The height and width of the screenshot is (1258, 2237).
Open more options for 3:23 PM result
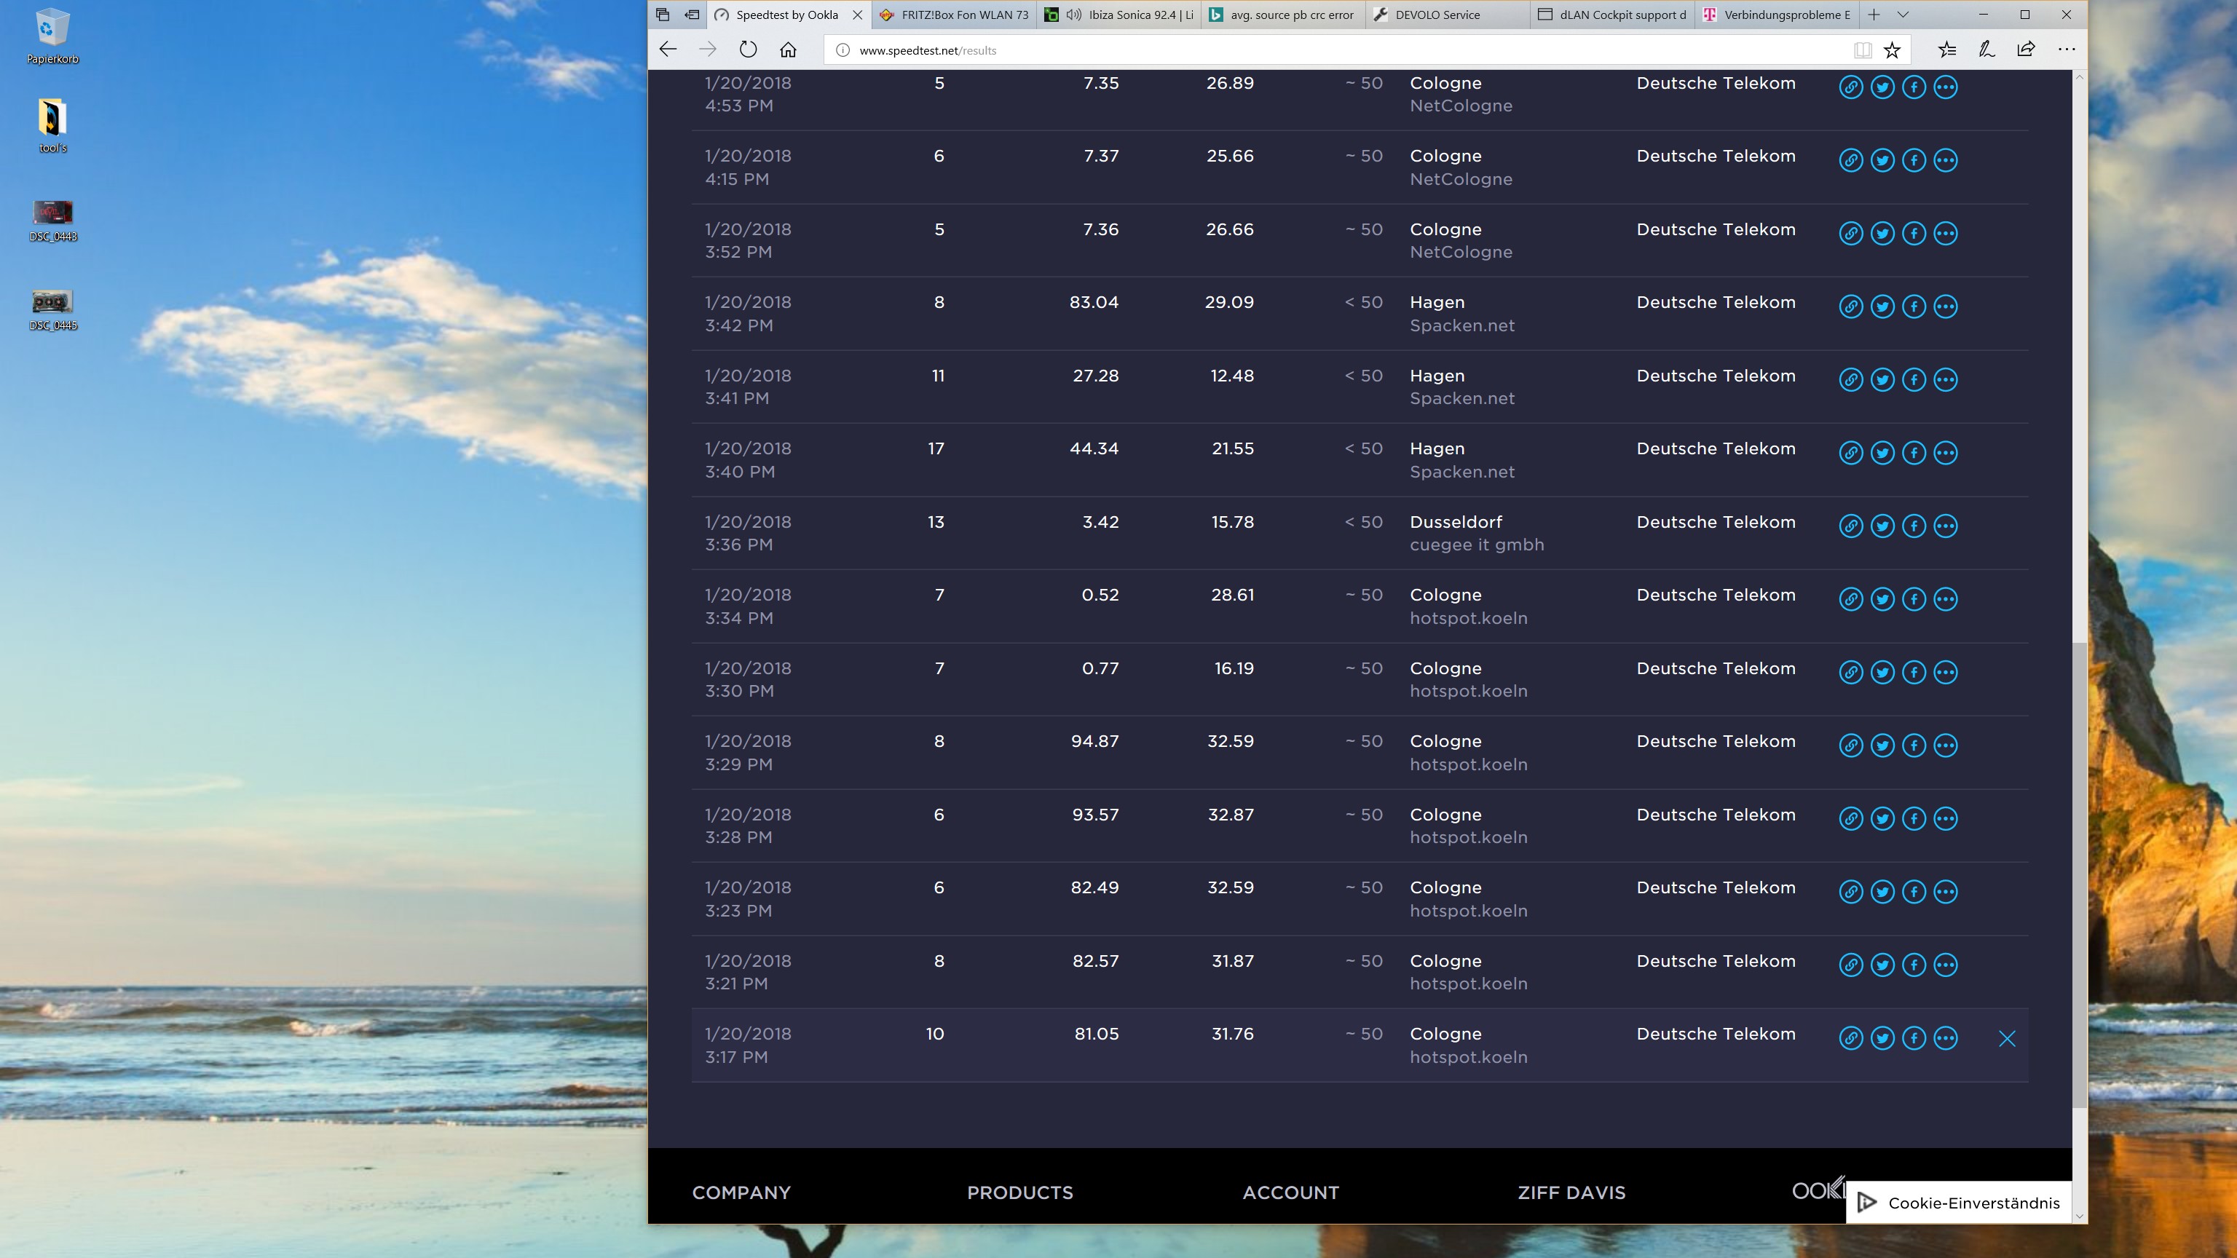point(1946,892)
